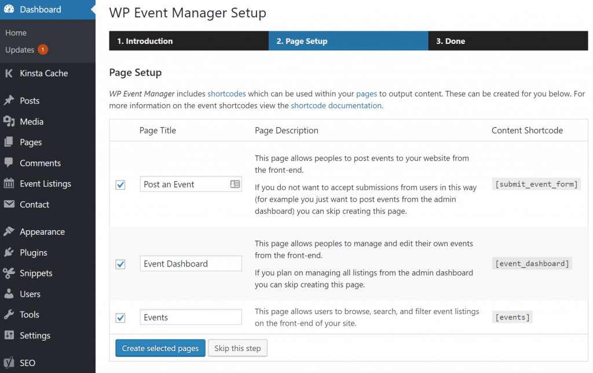Click the Event Listings calendar icon

[x=10, y=183]
